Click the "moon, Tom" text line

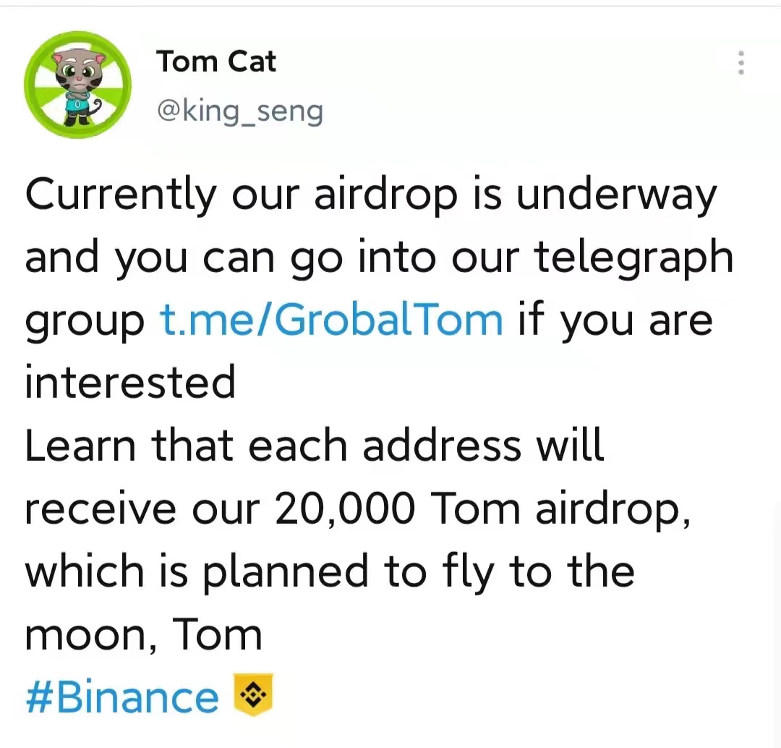(x=143, y=635)
